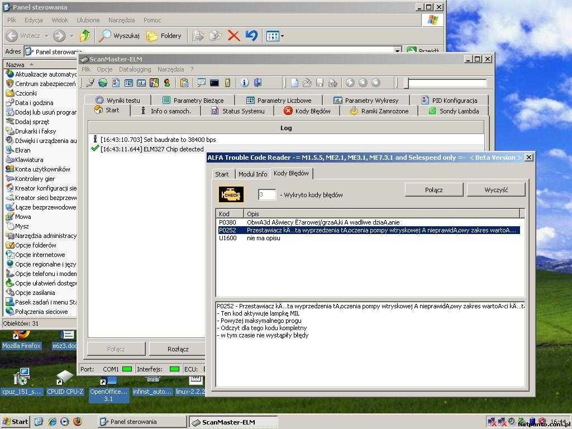This screenshot has width=572, height=429.
Task: Click the last grey round playback button
Action: pos(376,83)
